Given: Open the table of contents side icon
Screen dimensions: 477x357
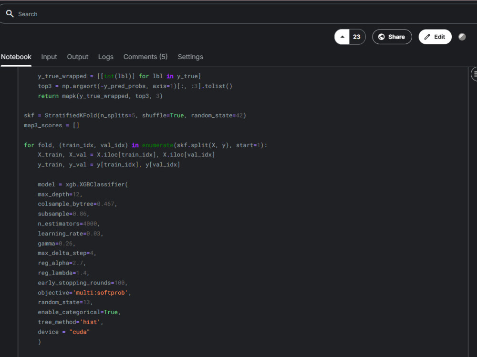Looking at the screenshot, I should (475, 74).
